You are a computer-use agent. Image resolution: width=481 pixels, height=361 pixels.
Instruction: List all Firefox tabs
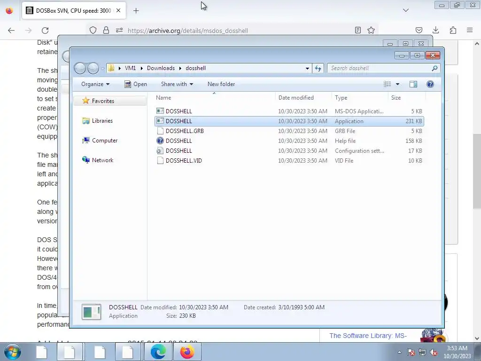click(406, 10)
